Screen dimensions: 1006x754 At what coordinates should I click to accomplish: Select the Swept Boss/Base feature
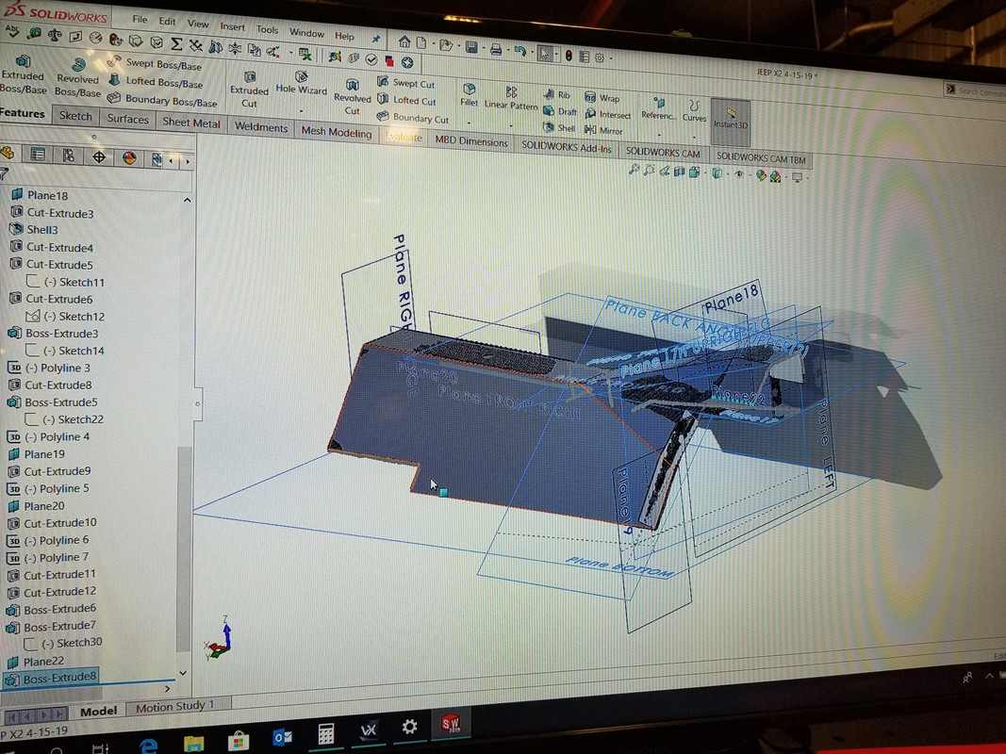[x=155, y=63]
